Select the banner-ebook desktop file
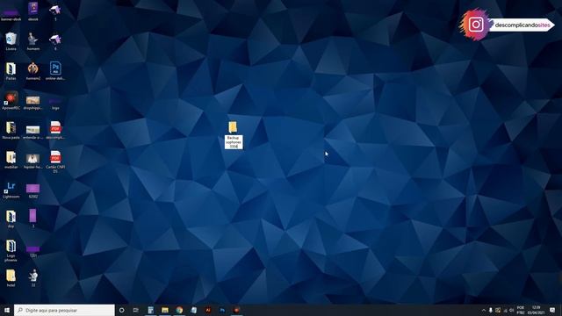The width and height of the screenshot is (562, 316). 11,14
